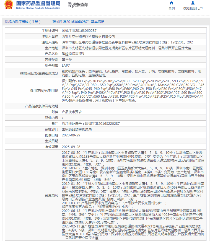Screen dimensions: 210x241
Task: Select the 2018-03-02 change entry
Action: (x=133, y=174)
